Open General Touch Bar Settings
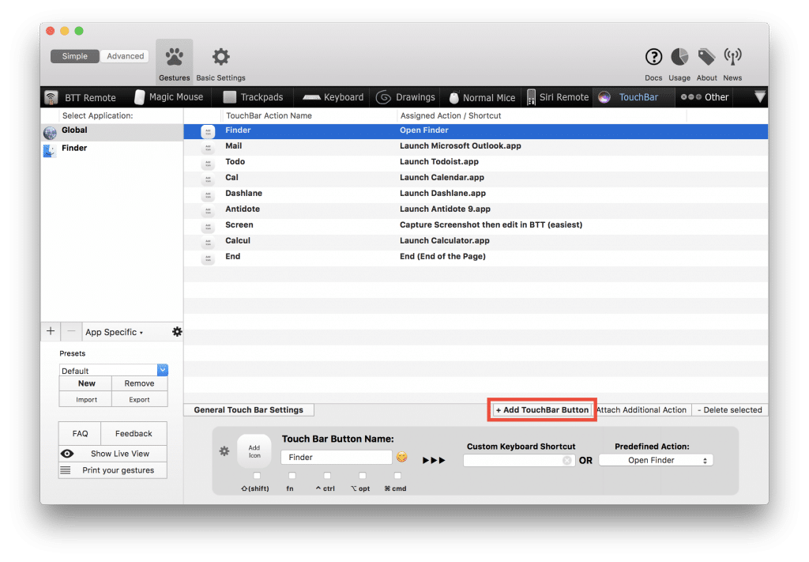Viewport: 809px width, 562px height. coord(249,409)
